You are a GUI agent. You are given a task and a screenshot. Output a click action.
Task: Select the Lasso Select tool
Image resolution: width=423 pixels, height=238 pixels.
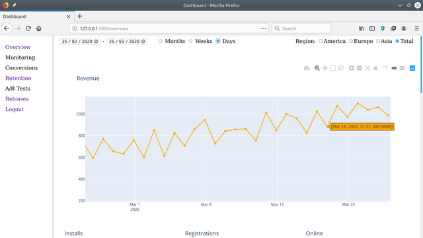tap(341, 68)
